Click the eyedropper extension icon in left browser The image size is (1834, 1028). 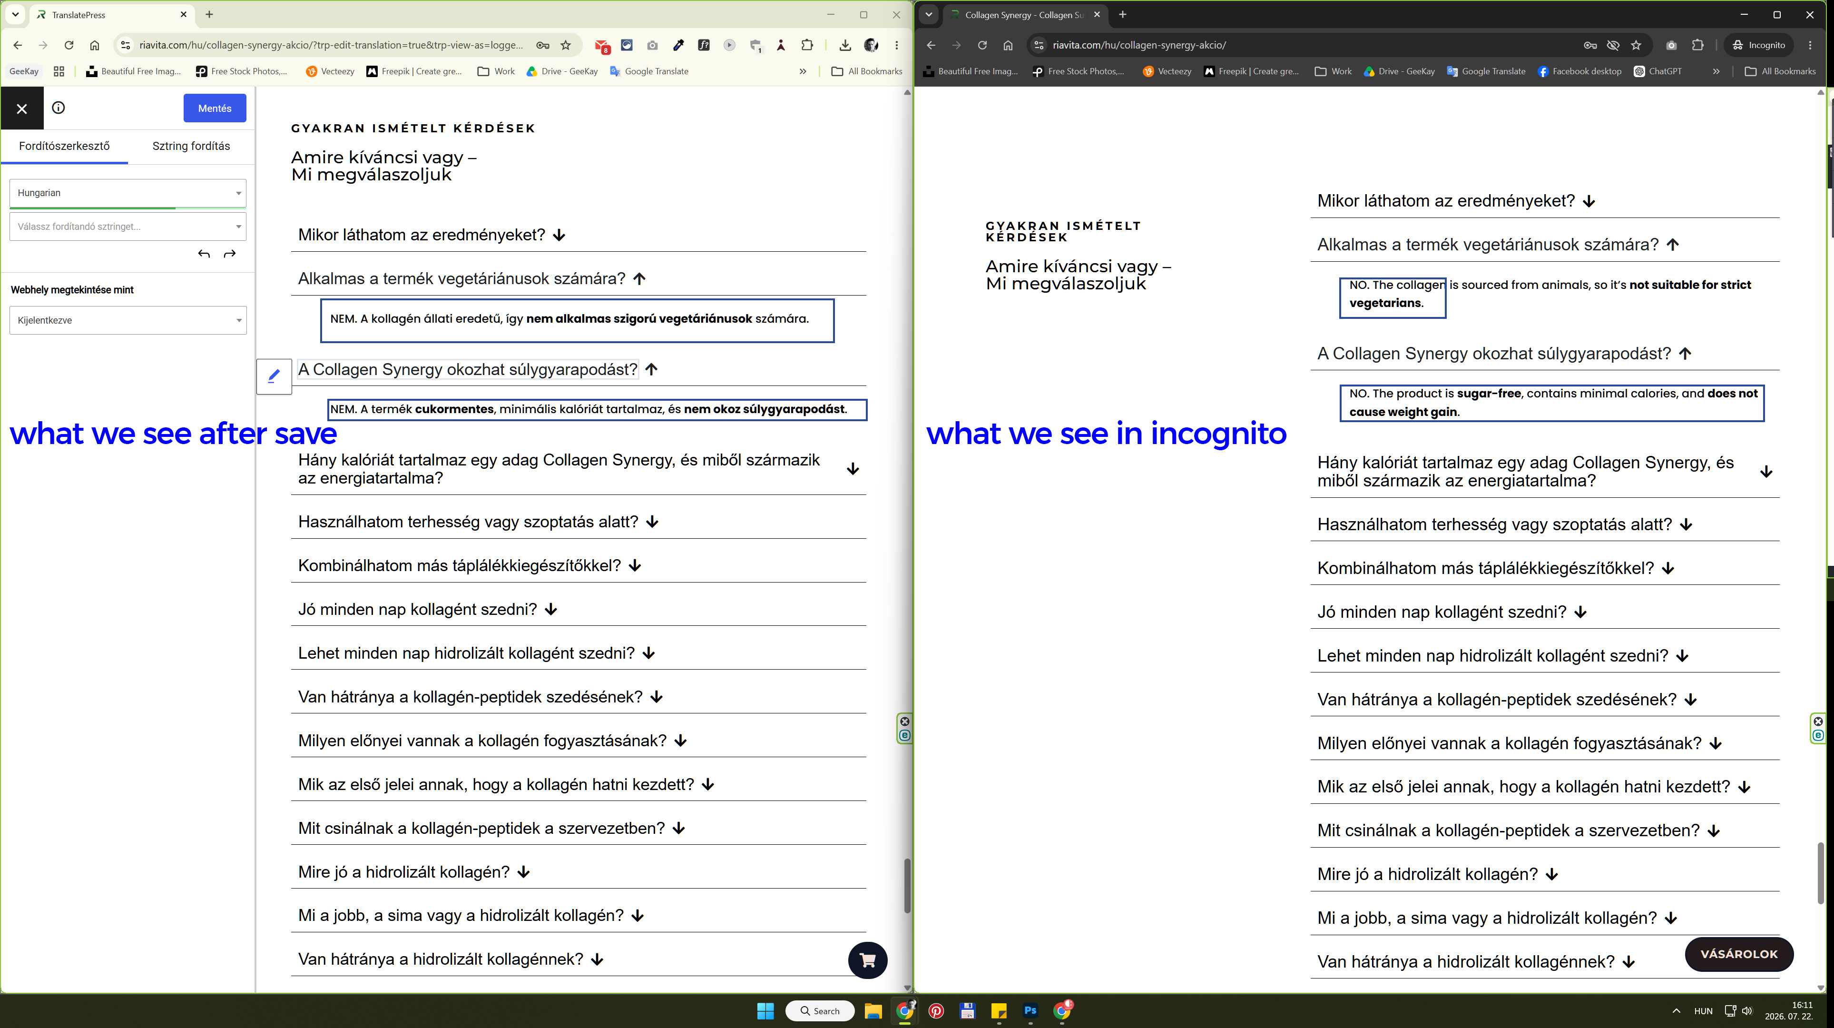pyautogui.click(x=678, y=45)
